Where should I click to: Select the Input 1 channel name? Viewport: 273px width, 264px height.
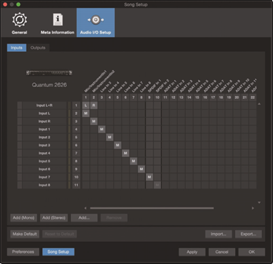(44, 129)
